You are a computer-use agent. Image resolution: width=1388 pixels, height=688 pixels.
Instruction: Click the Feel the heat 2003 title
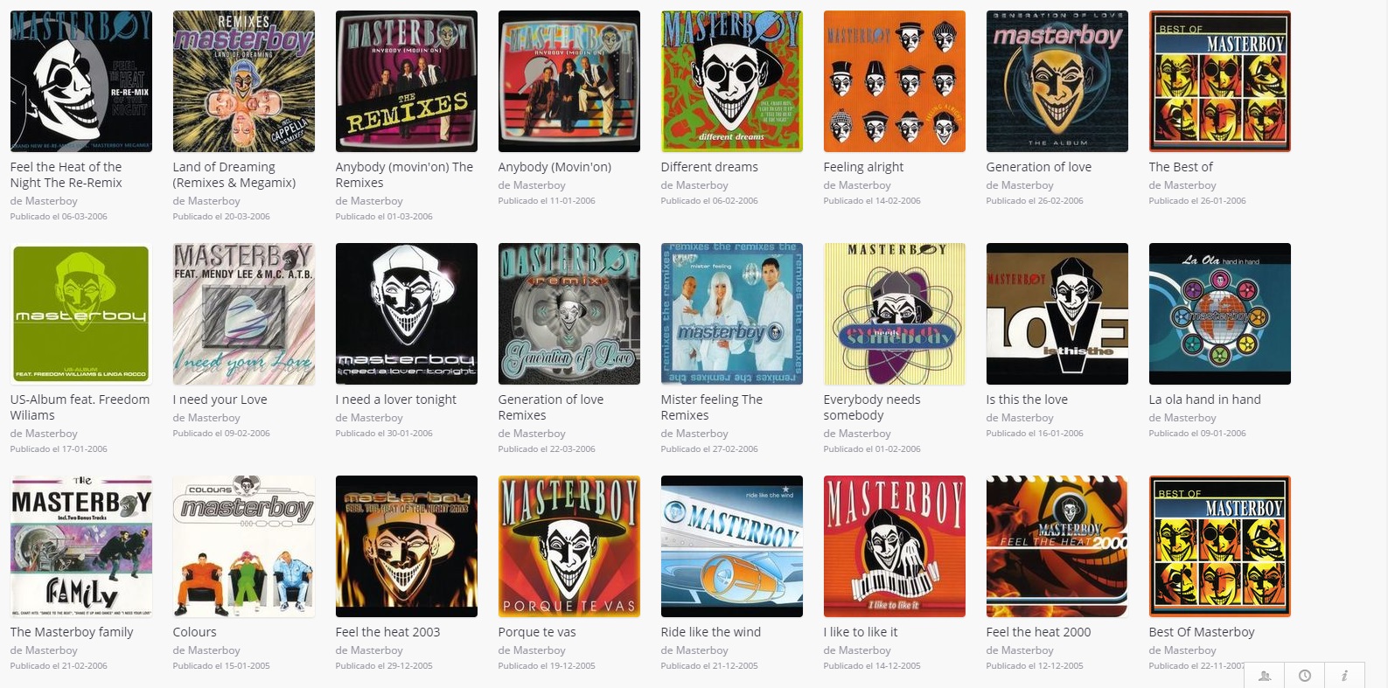[387, 632]
